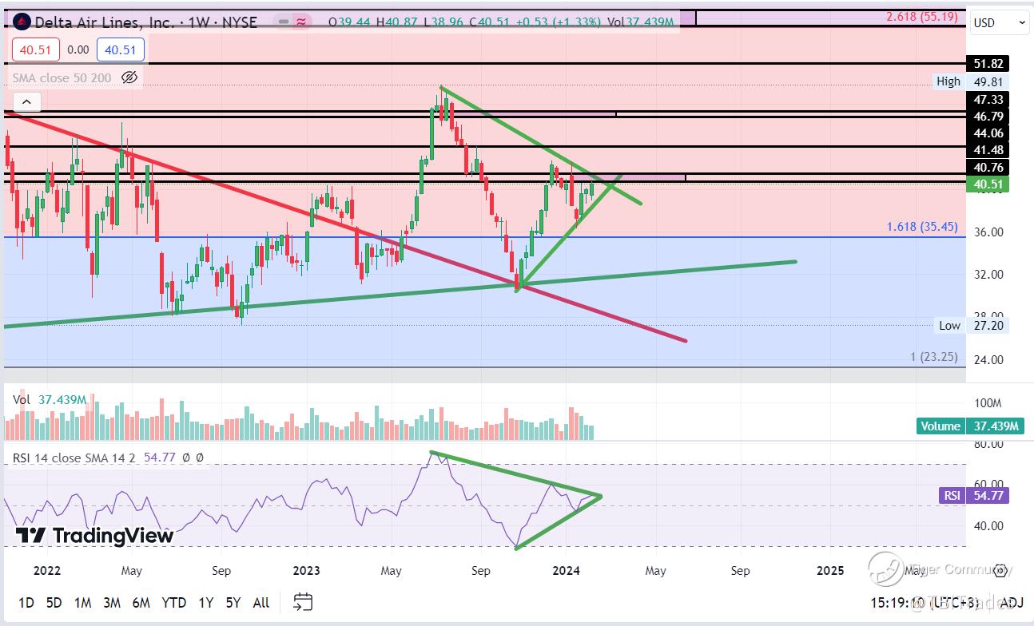The height and width of the screenshot is (626, 1034).
Task: Click the red 40.51 sell price button
Action: pyautogui.click(x=35, y=50)
